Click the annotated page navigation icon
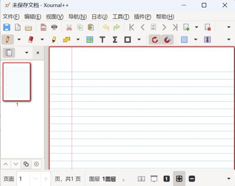This screenshot has height=186, width=235. [153, 27]
